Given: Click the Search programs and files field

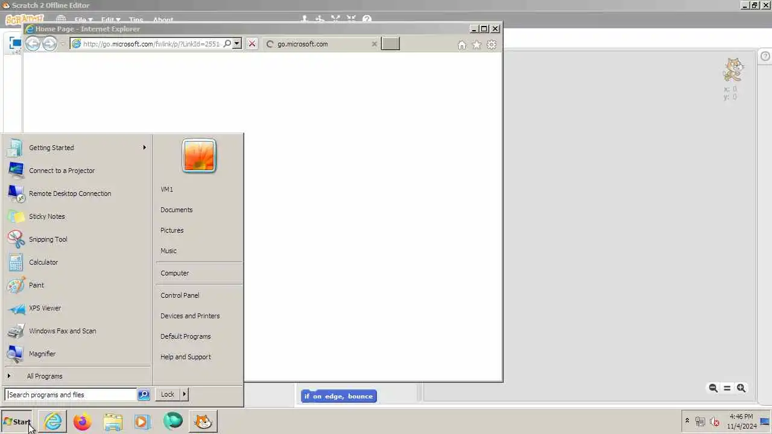Looking at the screenshot, I should tap(71, 395).
